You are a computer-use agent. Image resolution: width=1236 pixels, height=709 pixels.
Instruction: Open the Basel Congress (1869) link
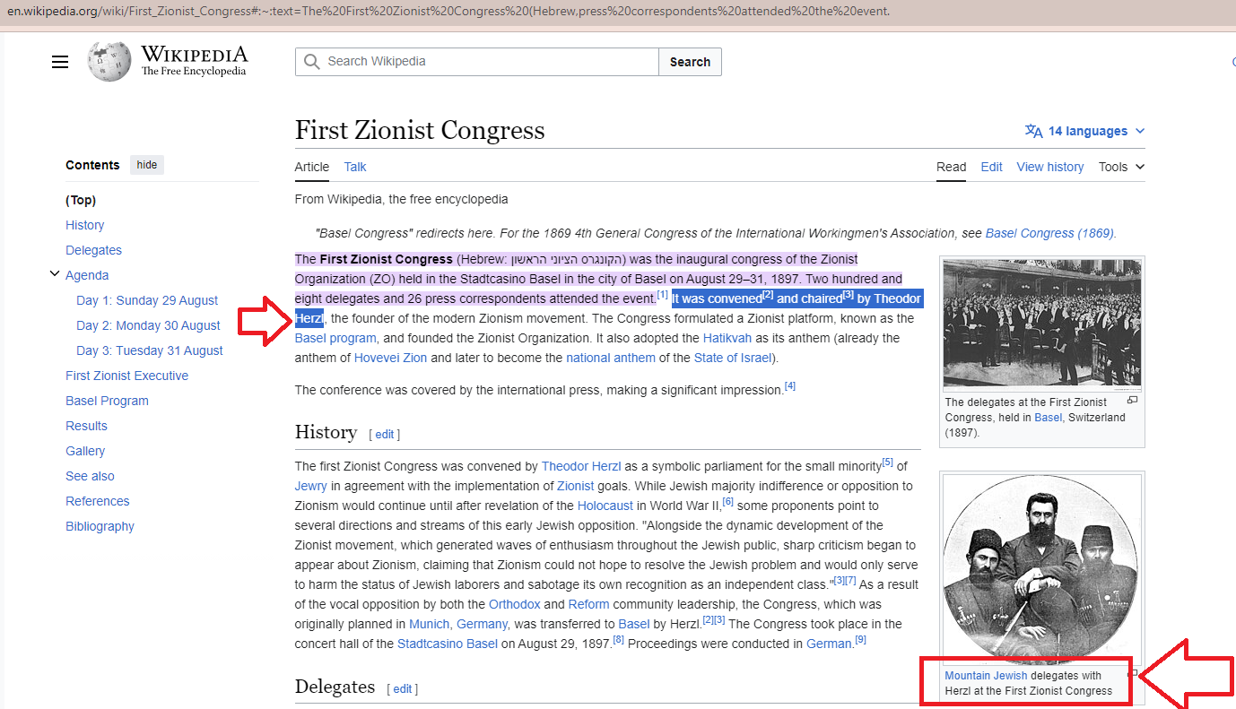click(x=1049, y=233)
